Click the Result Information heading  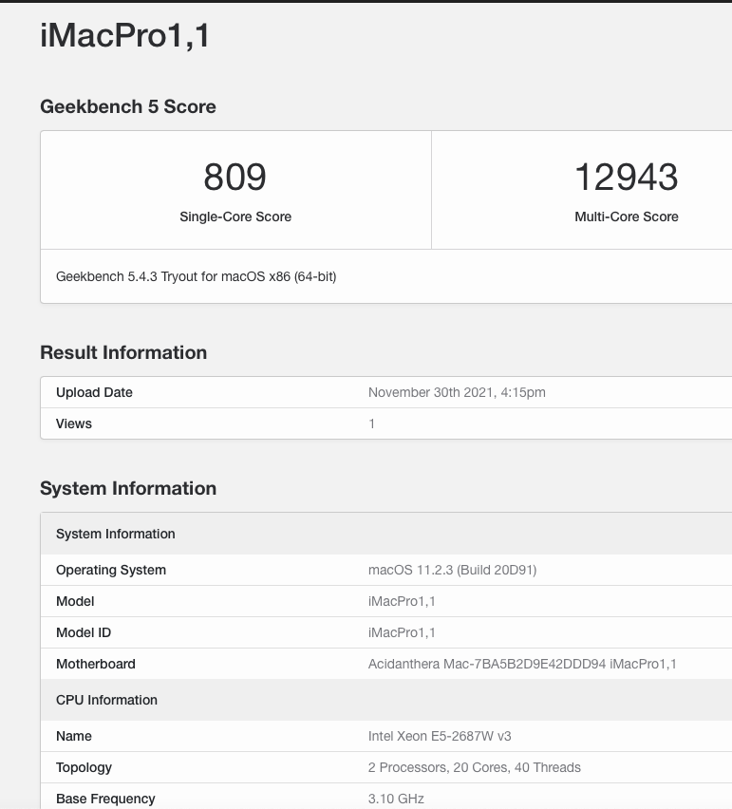[x=123, y=353]
